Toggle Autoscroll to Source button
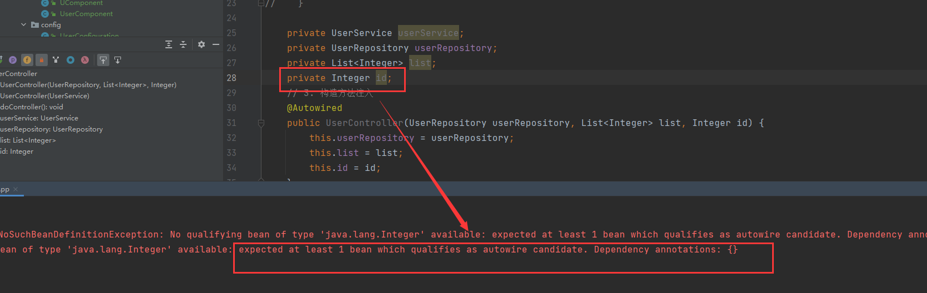Screen dimensions: 927x293 tap(103, 60)
